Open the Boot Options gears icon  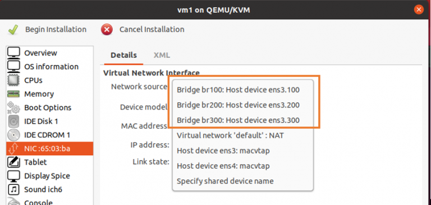(13, 108)
